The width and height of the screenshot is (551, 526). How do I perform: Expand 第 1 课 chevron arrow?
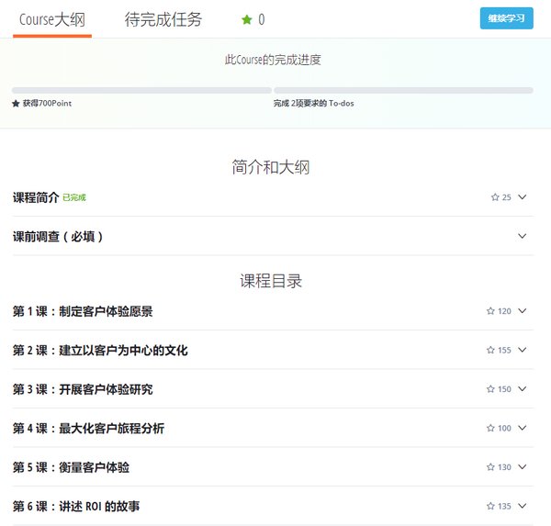point(523,311)
